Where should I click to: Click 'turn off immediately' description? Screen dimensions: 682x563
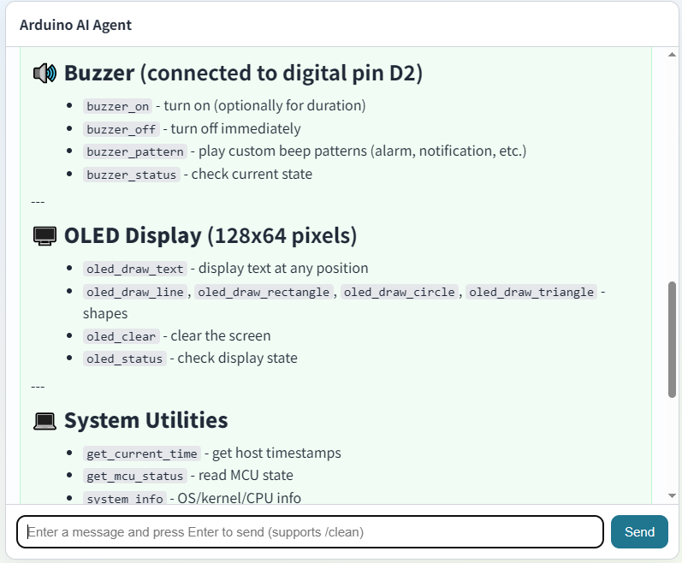click(235, 128)
